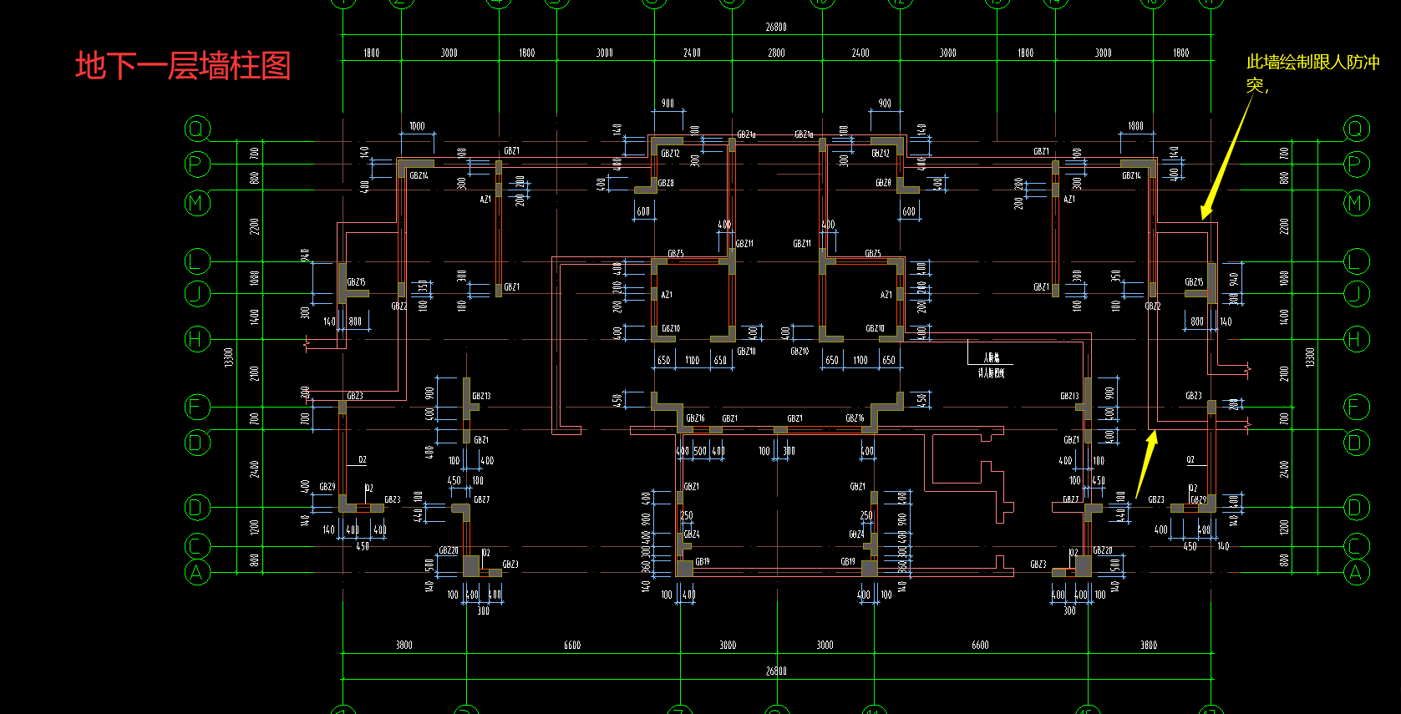Select the GBZ15 label on the right side
The width and height of the screenshot is (1401, 714).
[x=1194, y=282]
